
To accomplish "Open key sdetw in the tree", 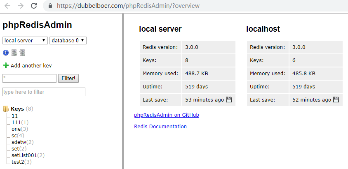I will tap(23, 142).
